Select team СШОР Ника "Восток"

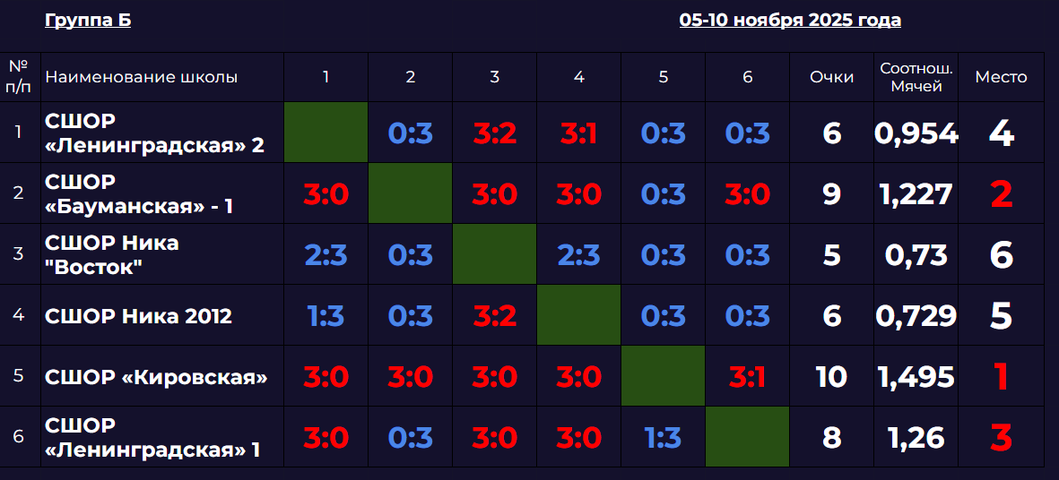tap(112, 255)
